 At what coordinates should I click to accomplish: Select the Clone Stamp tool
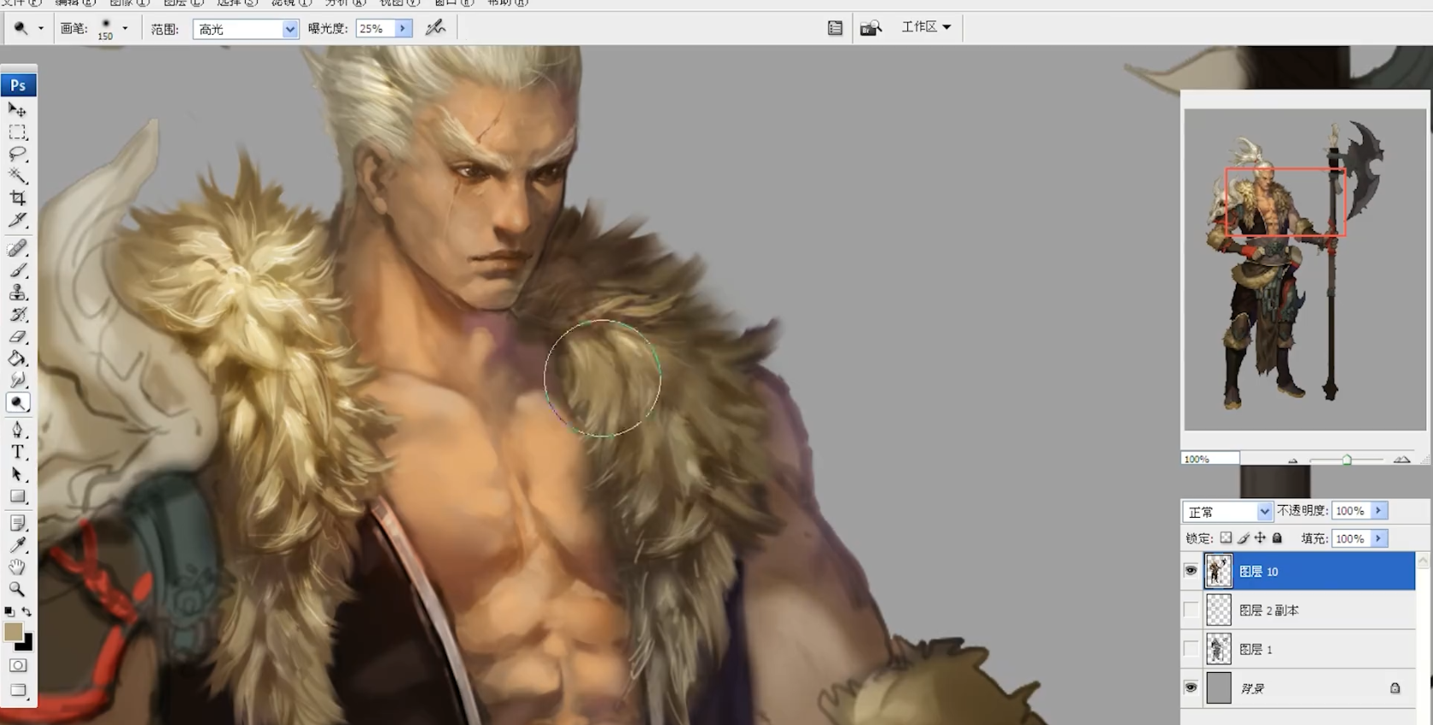[x=17, y=293]
